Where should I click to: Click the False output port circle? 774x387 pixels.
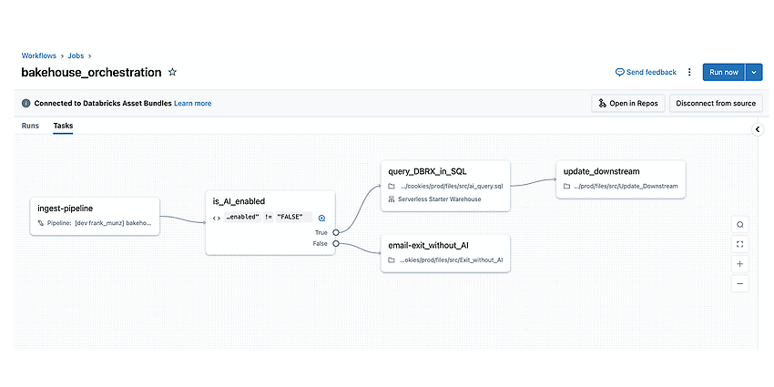coord(336,243)
